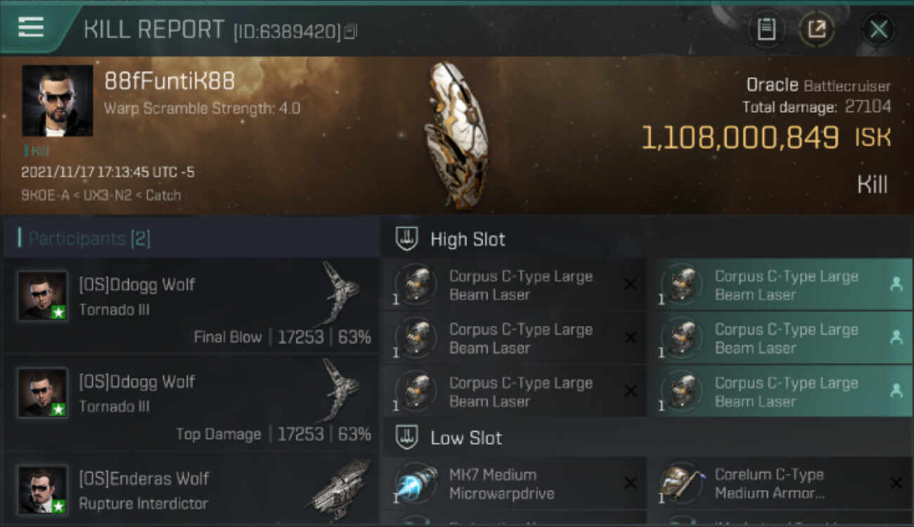
Task: Open the Participants [2] tab
Action: click(89, 238)
